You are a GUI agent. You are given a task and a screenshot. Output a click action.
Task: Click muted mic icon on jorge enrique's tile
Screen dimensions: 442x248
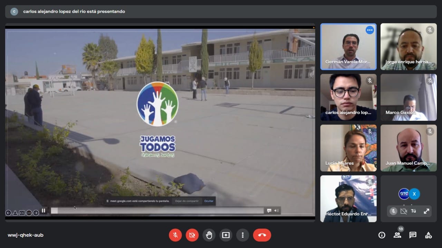coord(430,30)
